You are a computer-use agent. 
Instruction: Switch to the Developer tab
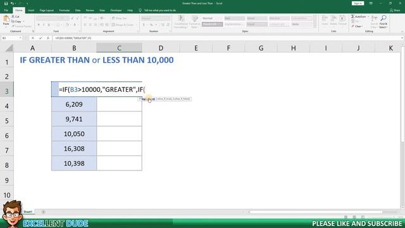[116, 10]
